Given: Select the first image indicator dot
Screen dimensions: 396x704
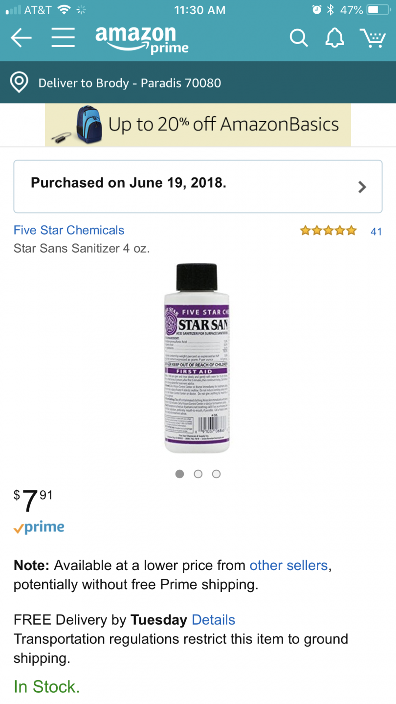Looking at the screenshot, I should pos(179,474).
